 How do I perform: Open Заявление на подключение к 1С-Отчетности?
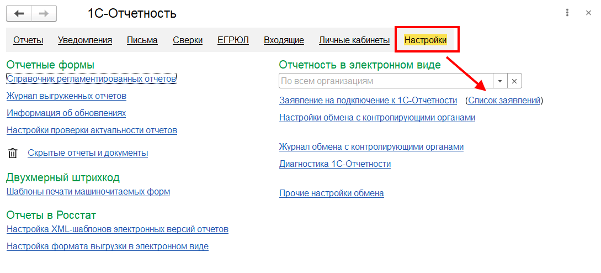pos(368,101)
